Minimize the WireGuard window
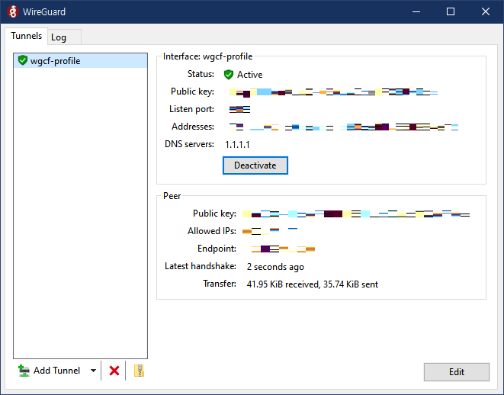Image resolution: width=504 pixels, height=395 pixels. pyautogui.click(x=416, y=12)
